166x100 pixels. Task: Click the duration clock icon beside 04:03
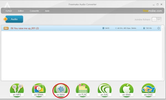coord(103,28)
